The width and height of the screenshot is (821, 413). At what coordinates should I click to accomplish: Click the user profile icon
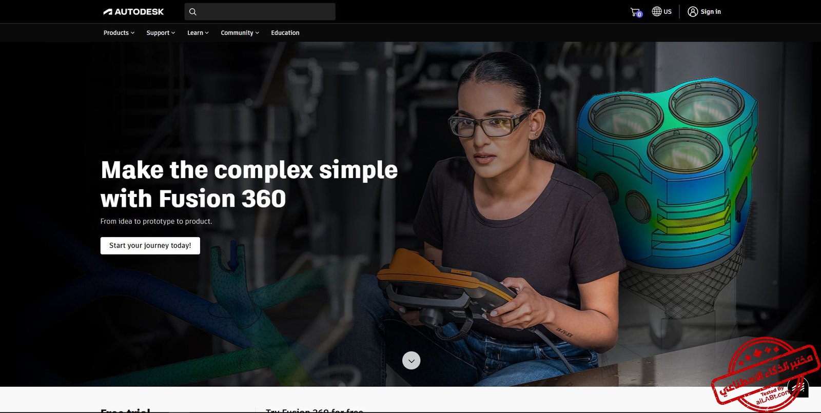(x=693, y=12)
